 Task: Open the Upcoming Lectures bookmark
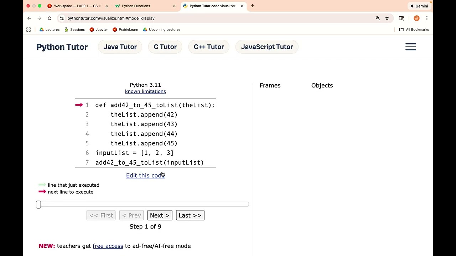point(161,30)
